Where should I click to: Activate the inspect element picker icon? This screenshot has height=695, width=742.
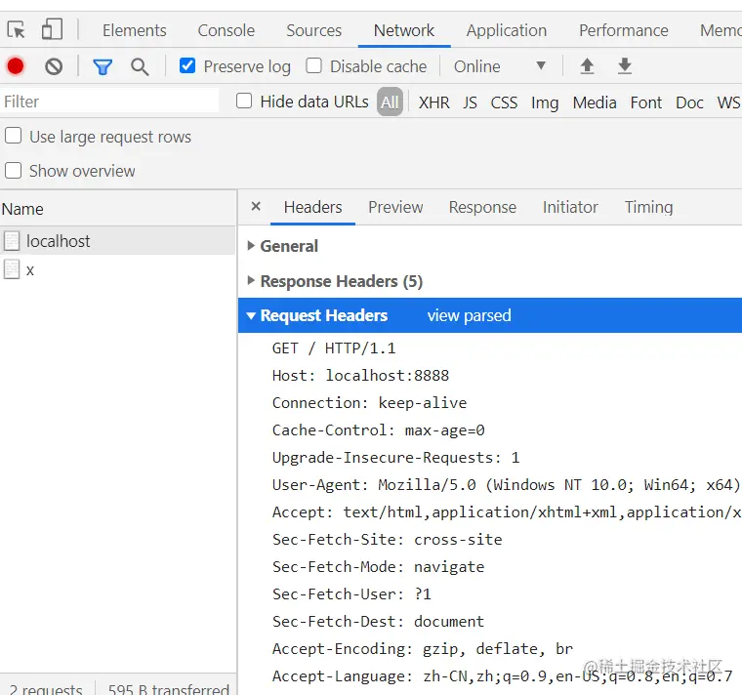click(16, 30)
